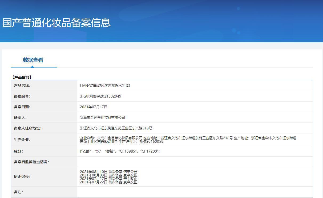Select the date 2021年07月17日
The image size is (323, 198).
pyautogui.click(x=94, y=107)
